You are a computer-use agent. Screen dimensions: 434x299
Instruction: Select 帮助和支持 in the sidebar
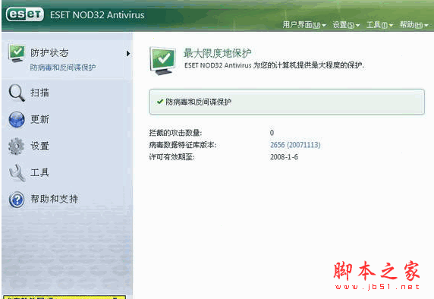coord(55,199)
